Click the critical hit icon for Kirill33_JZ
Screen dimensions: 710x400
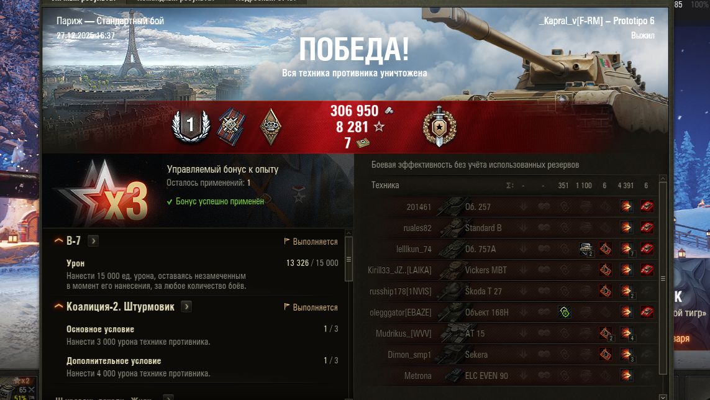606,270
